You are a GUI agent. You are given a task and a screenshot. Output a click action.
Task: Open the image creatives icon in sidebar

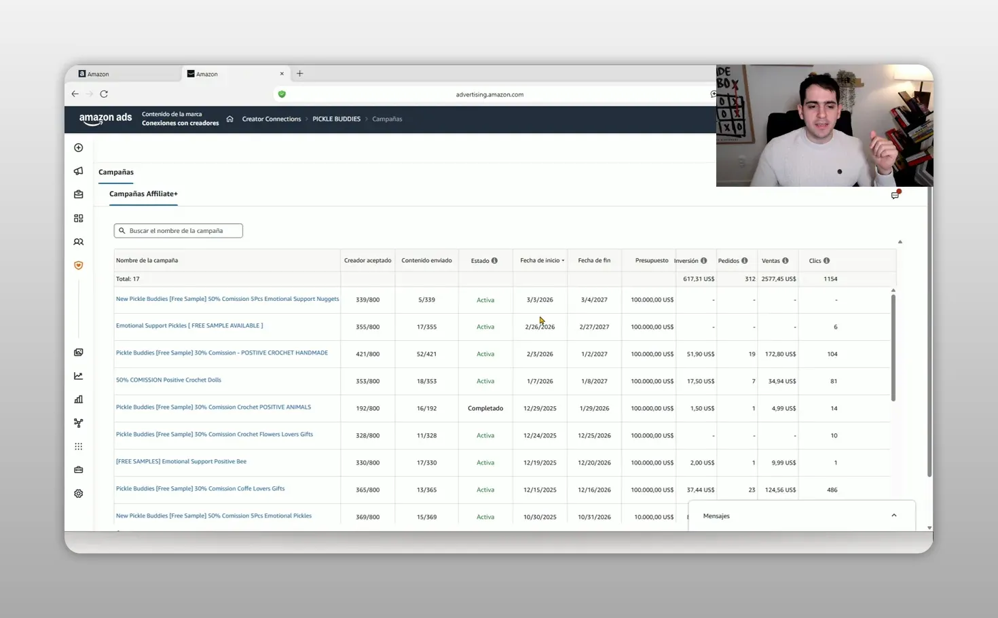79,352
